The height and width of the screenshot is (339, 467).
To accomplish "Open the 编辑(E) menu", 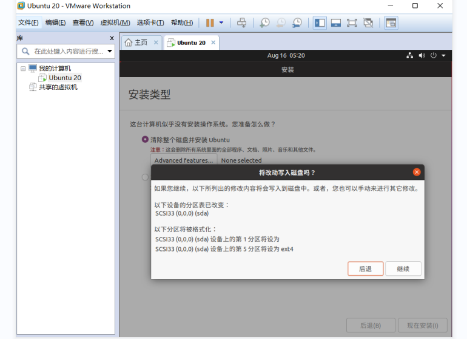I will click(55, 22).
